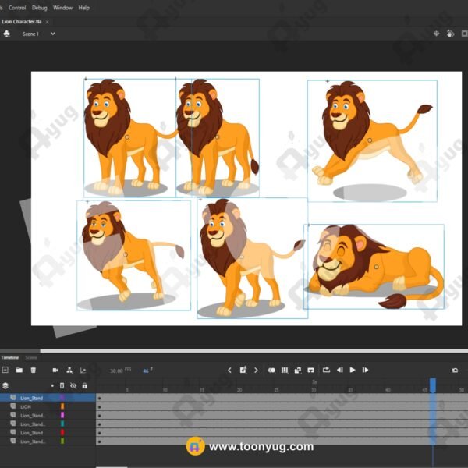The image size is (468, 468).
Task: Toggle the show/hide all layers eye icon
Action: [73, 385]
